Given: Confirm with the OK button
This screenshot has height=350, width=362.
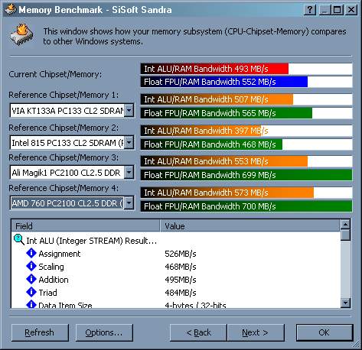Looking at the screenshot, I should [324, 332].
